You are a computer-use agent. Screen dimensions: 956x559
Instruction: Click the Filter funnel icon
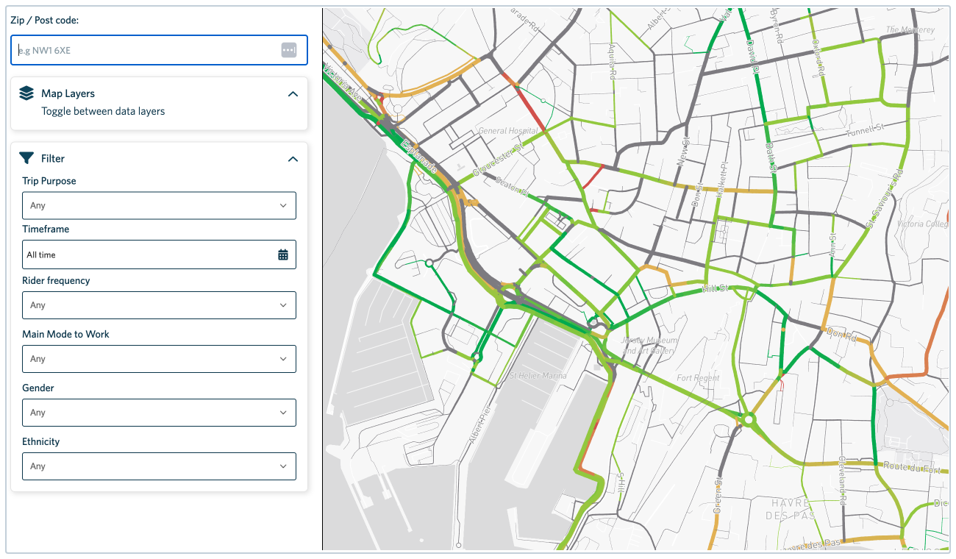tap(26, 158)
